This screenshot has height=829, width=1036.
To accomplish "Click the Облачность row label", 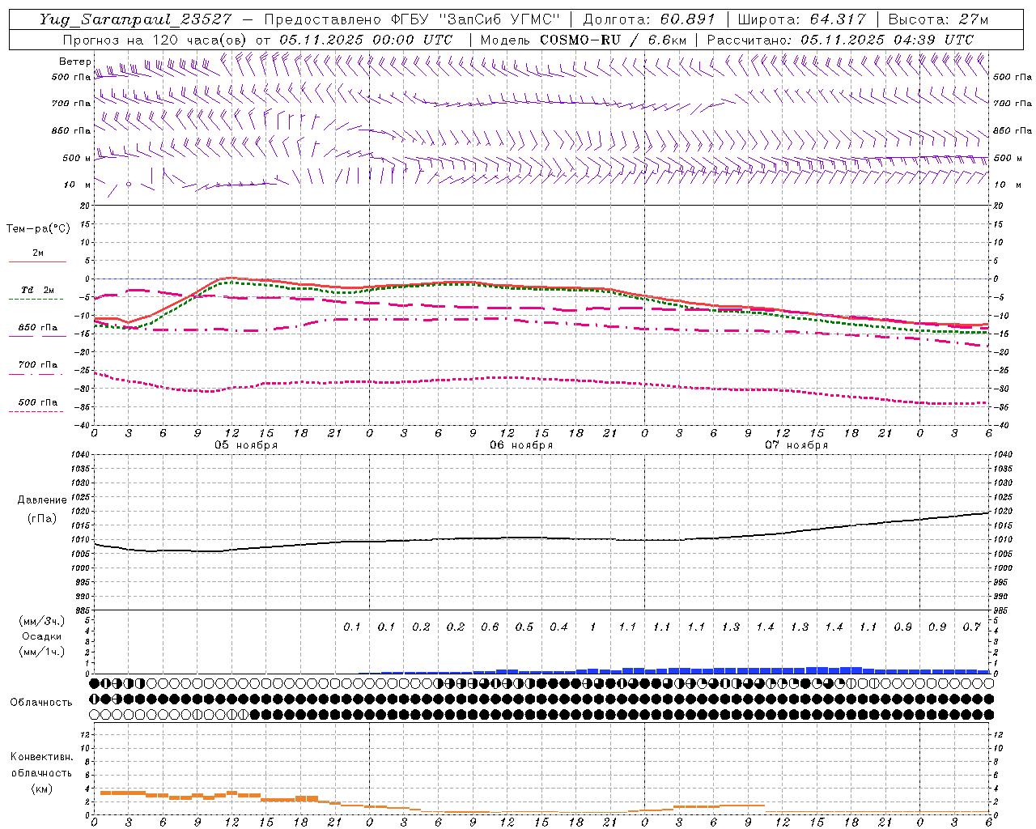I will coord(41,702).
